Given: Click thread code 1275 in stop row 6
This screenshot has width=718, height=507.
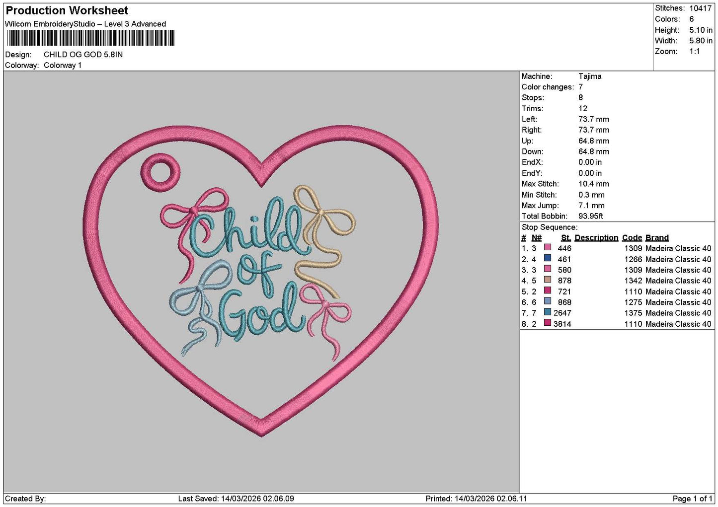Looking at the screenshot, I should click(633, 302).
